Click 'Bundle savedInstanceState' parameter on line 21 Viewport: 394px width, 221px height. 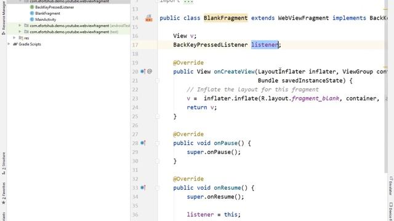(x=300, y=80)
